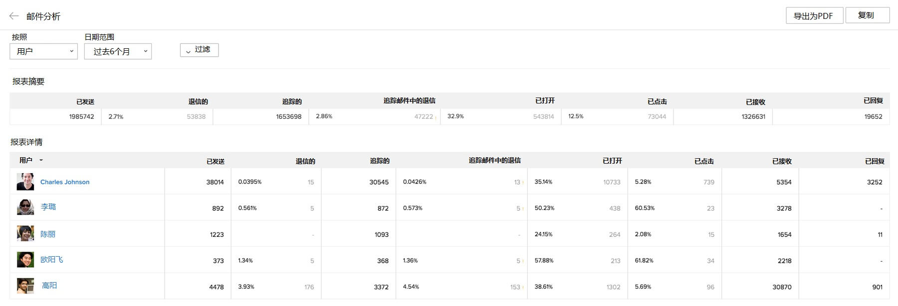Click 李璐's avatar picture
The image size is (898, 306).
click(x=25, y=207)
